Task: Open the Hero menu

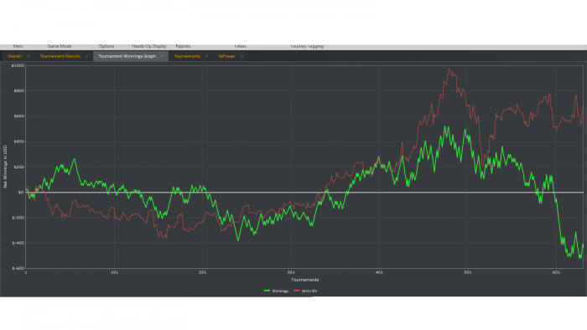Action: (x=18, y=46)
